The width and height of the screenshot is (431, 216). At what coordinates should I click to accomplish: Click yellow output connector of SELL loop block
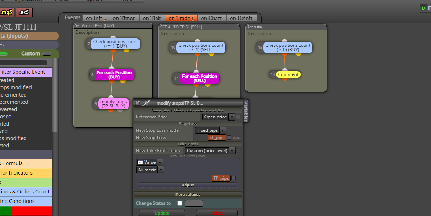coord(208,85)
